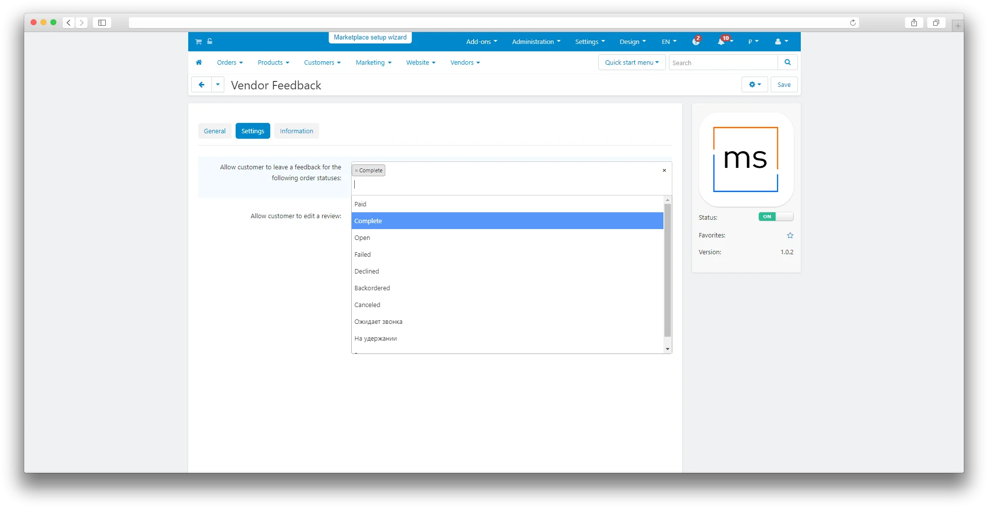Viewport: 988px width, 508px height.
Task: Select the highlighted Complete option
Action: pyautogui.click(x=507, y=221)
